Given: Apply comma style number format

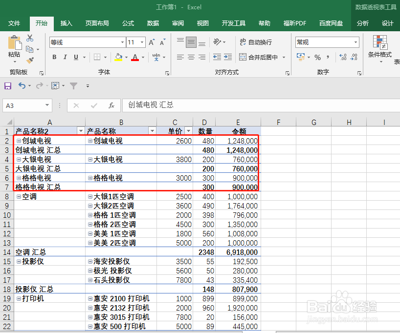Looking at the screenshot, I should click(x=328, y=57).
